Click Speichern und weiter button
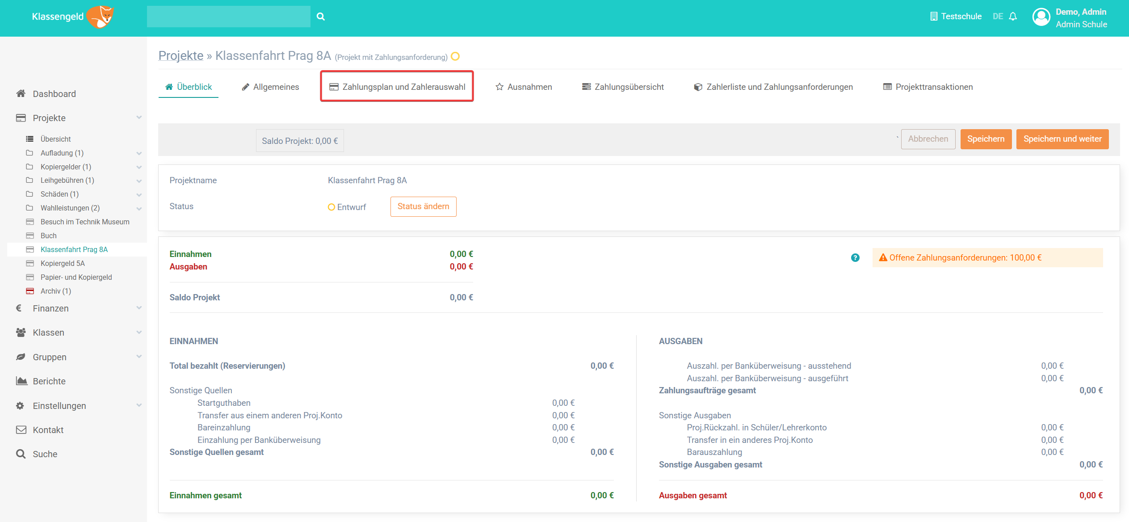The image size is (1129, 522). coord(1062,139)
